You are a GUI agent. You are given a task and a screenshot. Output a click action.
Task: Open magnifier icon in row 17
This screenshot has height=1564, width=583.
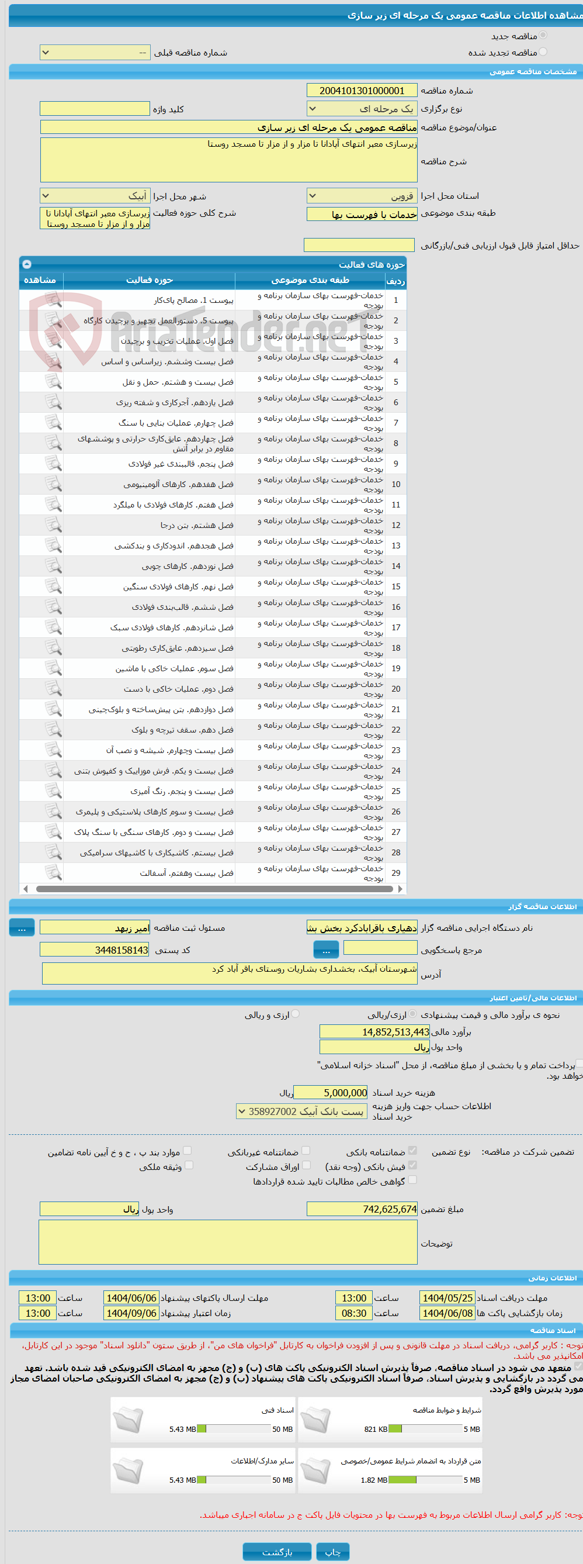click(x=53, y=627)
